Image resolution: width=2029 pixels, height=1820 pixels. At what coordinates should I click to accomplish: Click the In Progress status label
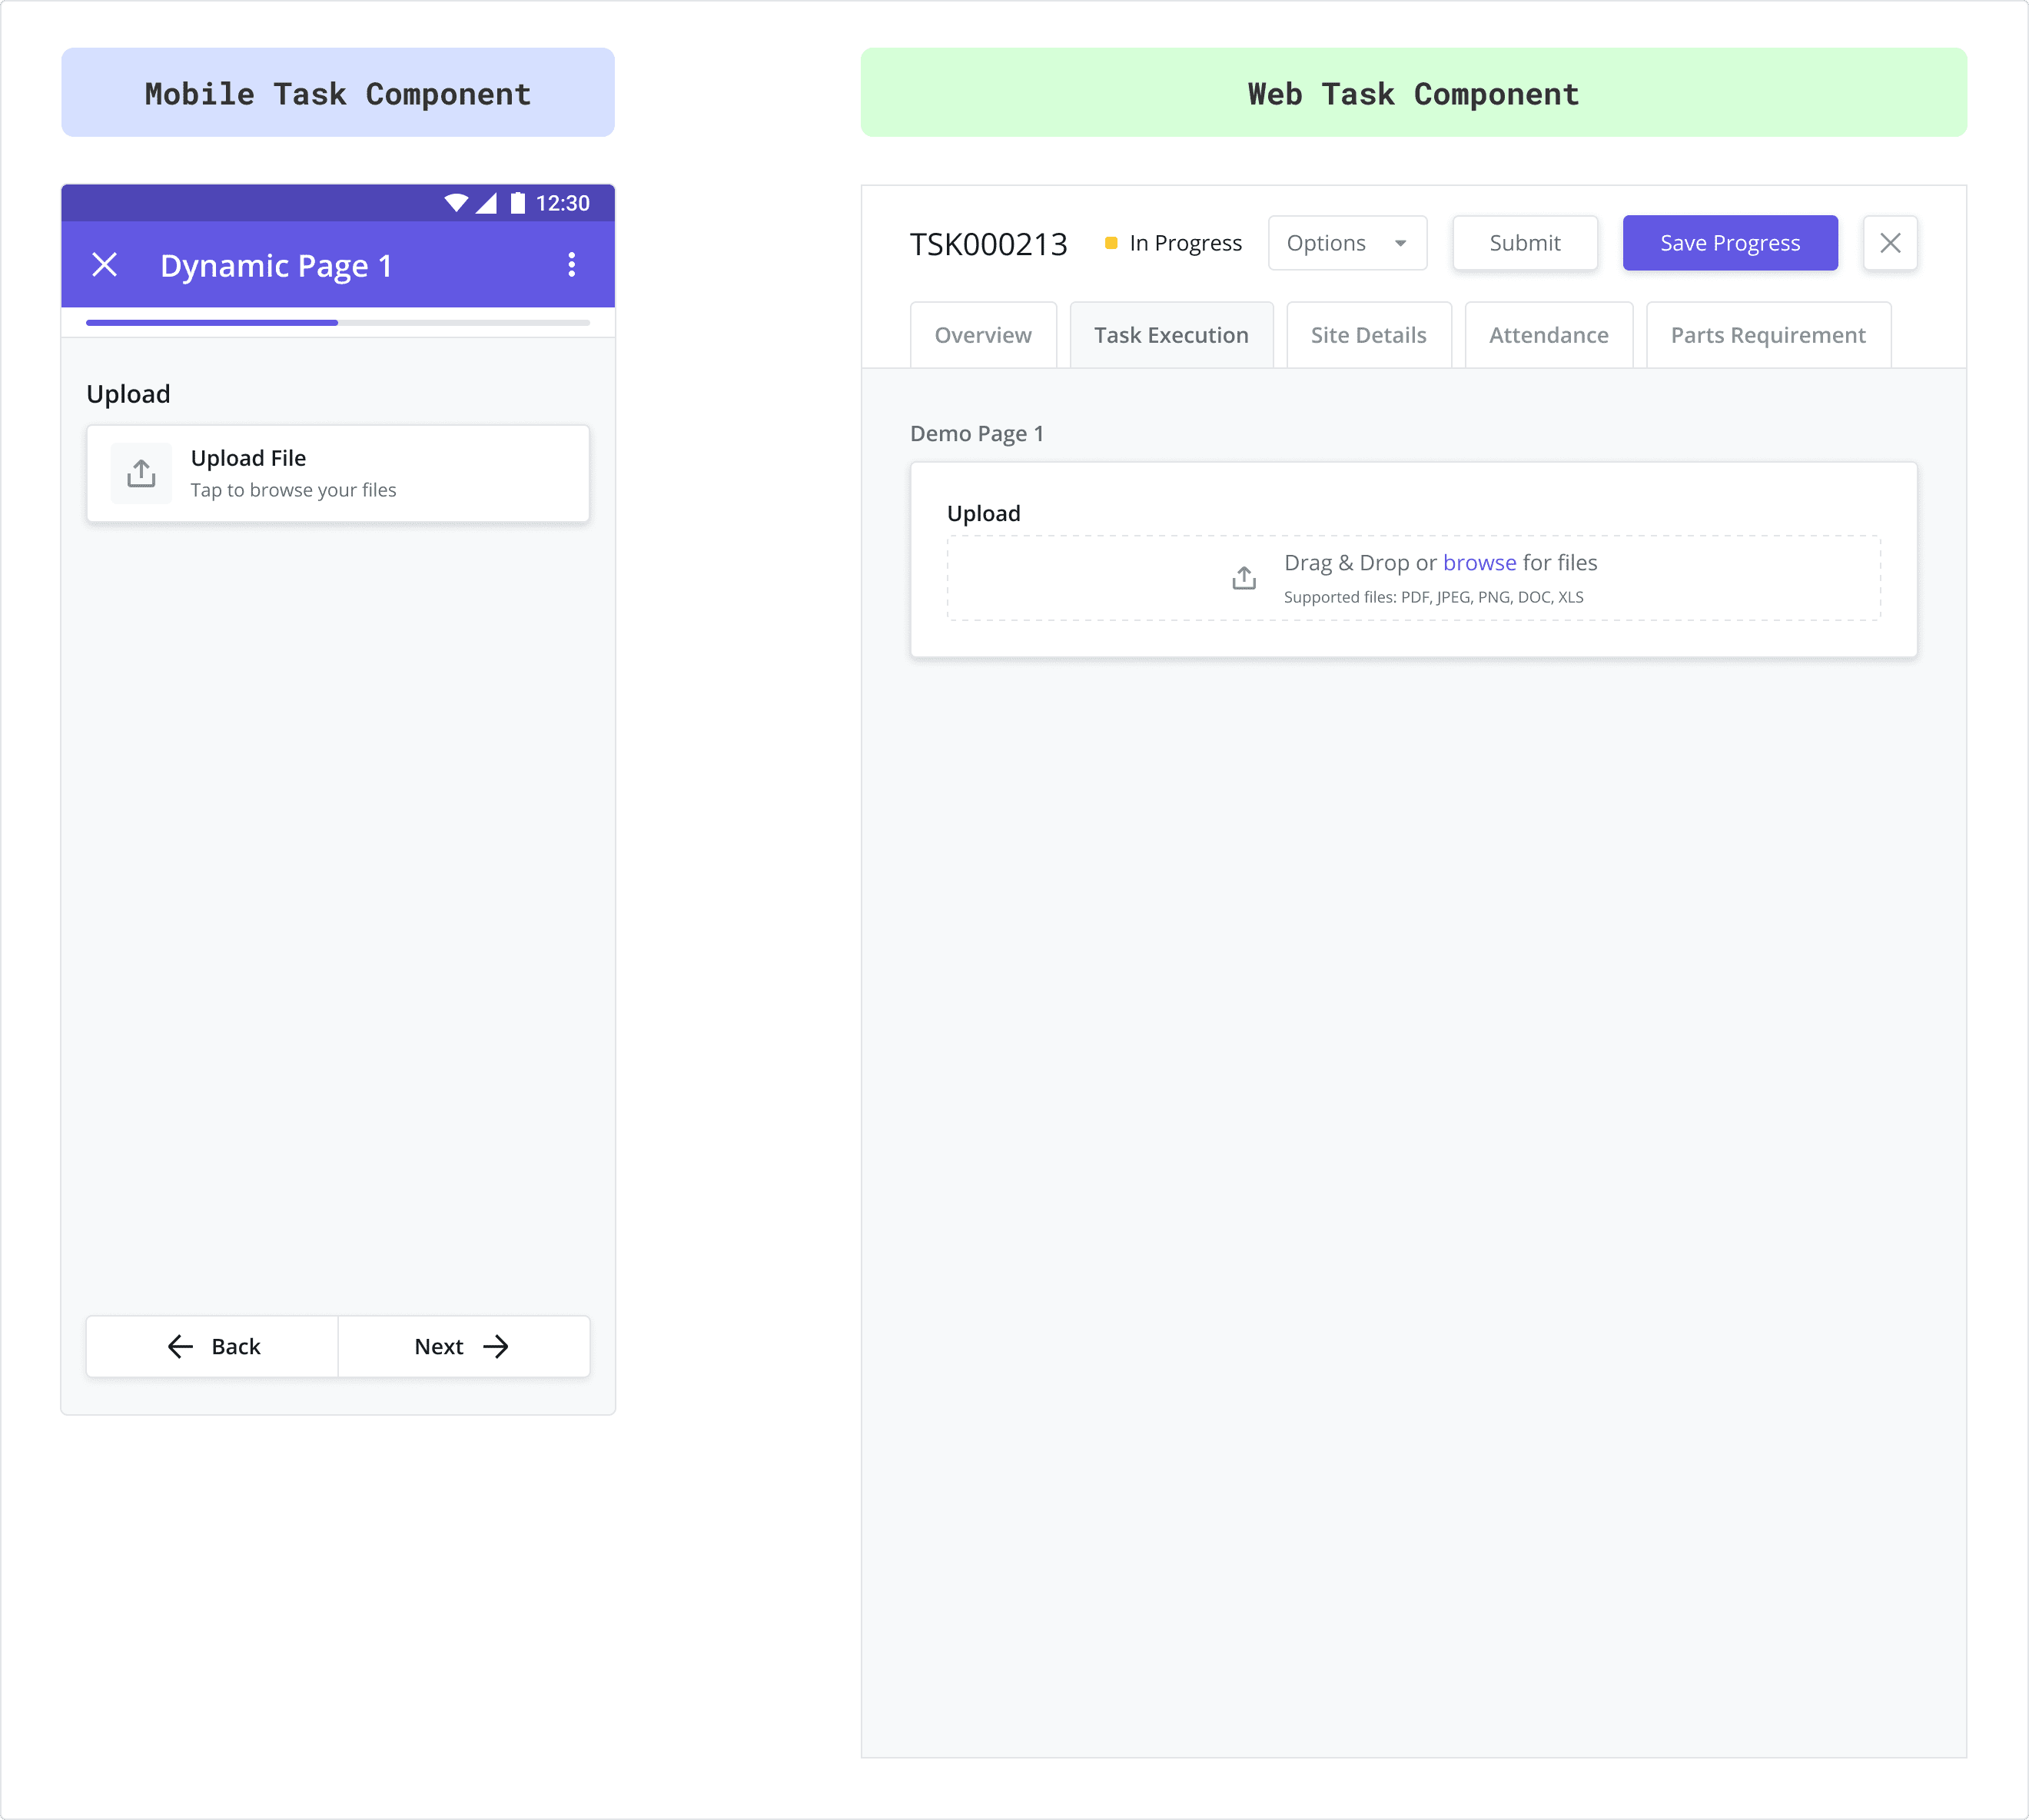coord(1186,243)
